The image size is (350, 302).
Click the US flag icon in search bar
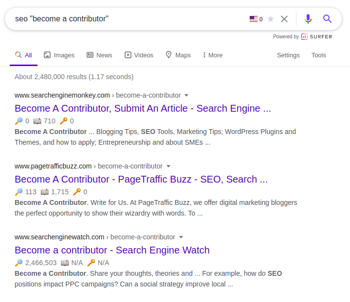coord(253,19)
